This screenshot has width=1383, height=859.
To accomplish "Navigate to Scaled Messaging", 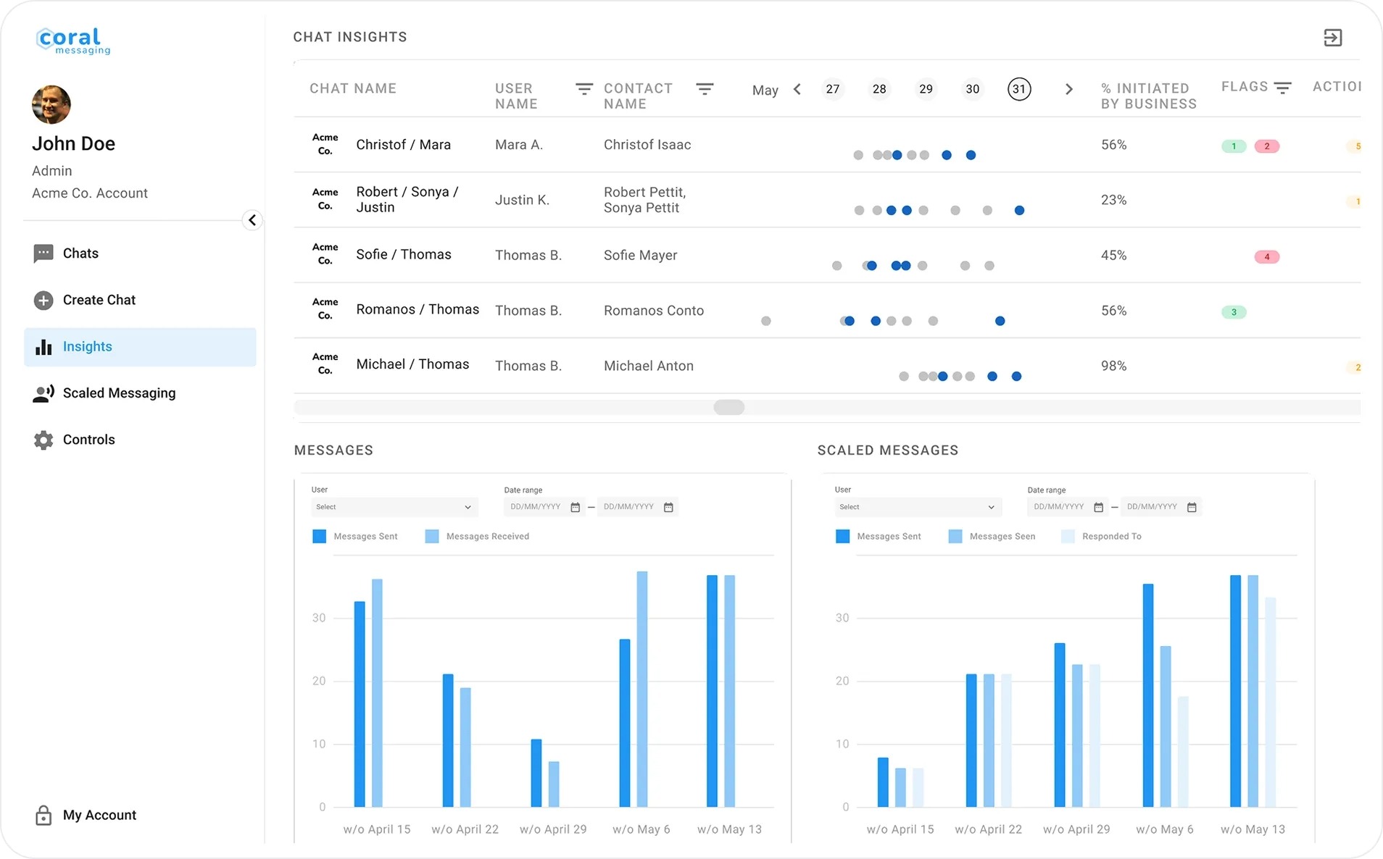I will (x=119, y=393).
